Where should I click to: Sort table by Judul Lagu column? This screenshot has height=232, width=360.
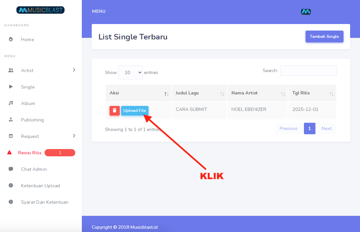pos(199,93)
